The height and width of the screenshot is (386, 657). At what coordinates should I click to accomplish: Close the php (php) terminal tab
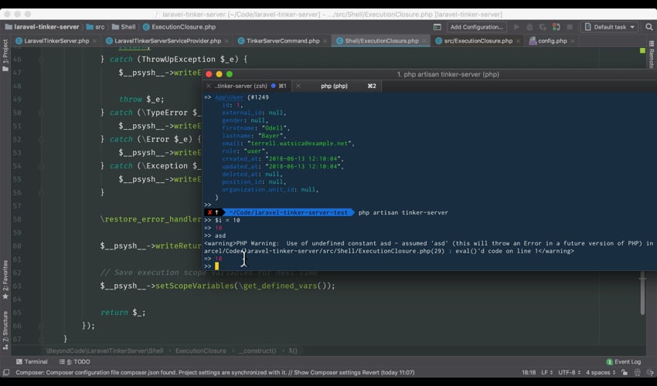[x=298, y=86]
